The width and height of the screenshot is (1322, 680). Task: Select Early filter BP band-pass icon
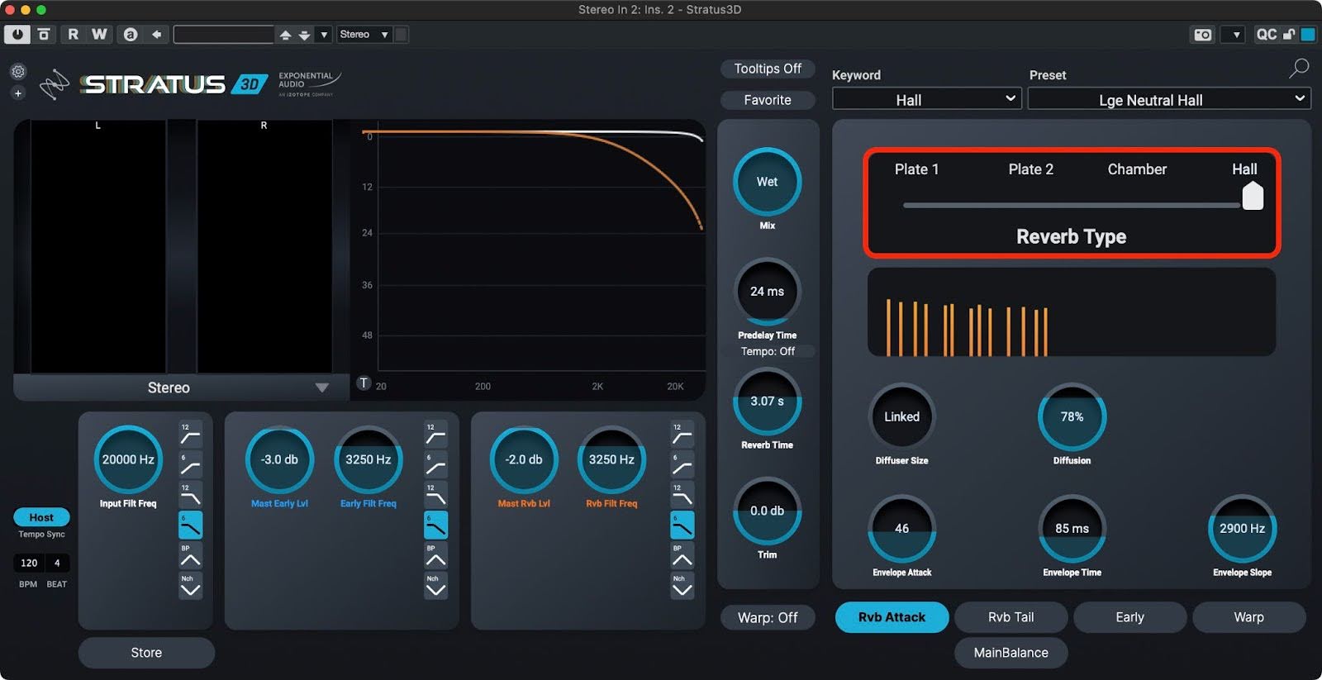point(435,556)
